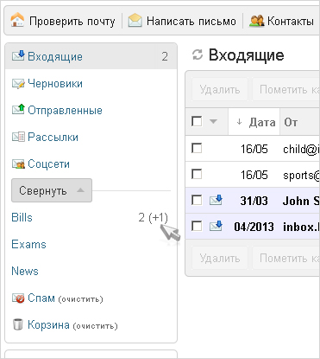
Task: Click the top Удалить button
Action: click(x=220, y=89)
